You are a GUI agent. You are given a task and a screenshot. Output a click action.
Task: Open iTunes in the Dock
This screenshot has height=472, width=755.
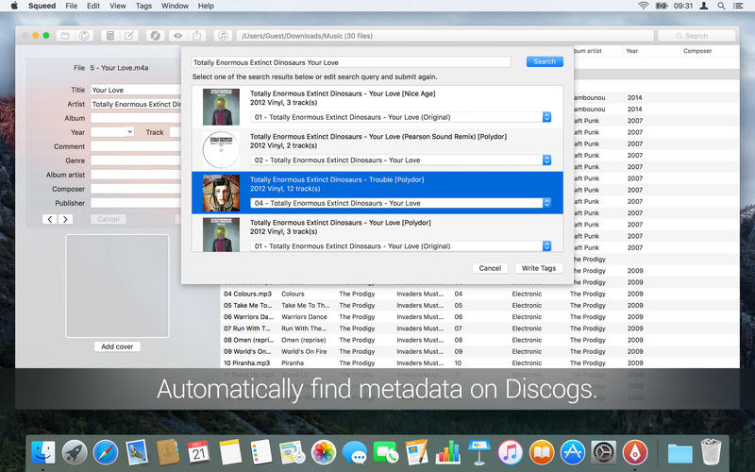tap(511, 453)
